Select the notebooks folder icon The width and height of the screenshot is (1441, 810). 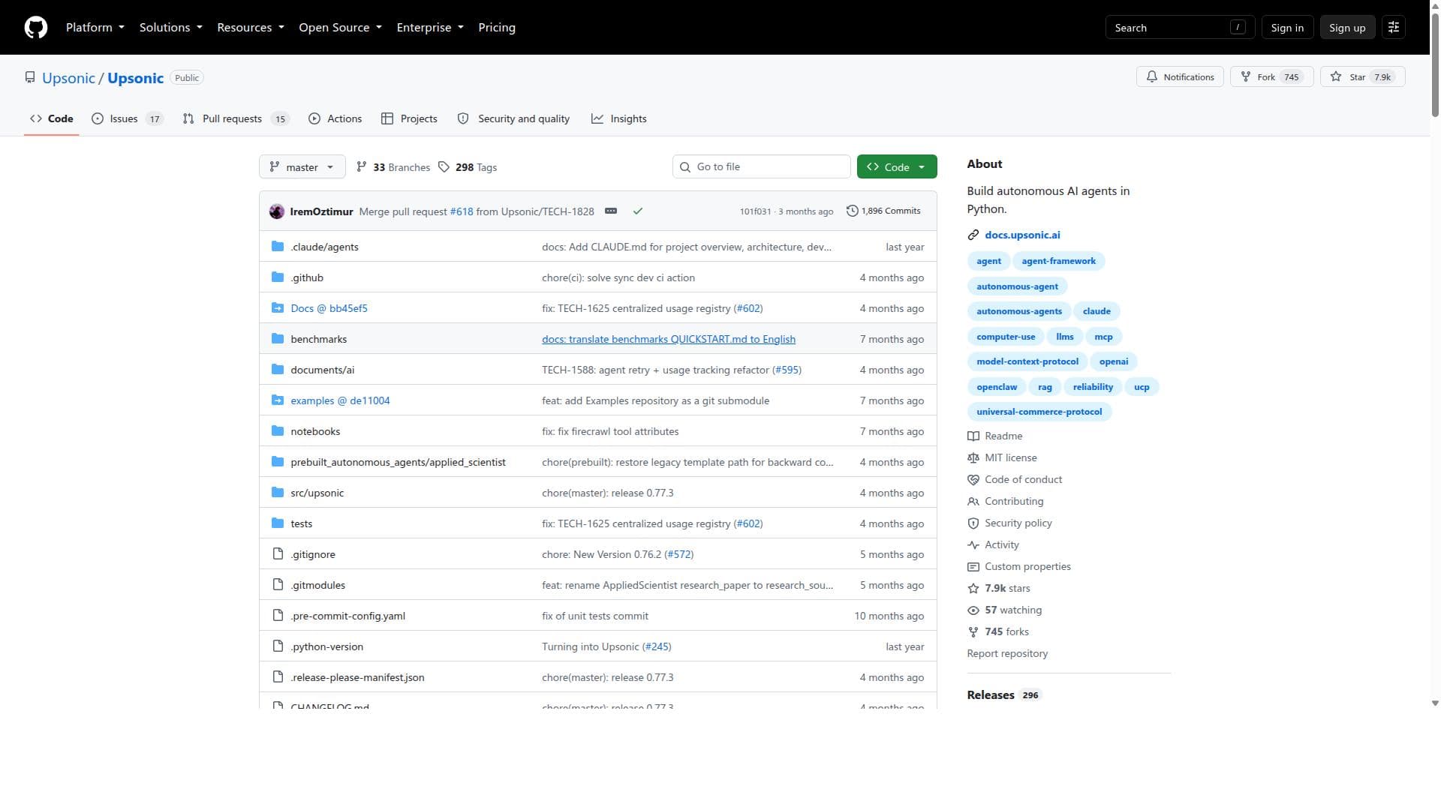tap(278, 431)
